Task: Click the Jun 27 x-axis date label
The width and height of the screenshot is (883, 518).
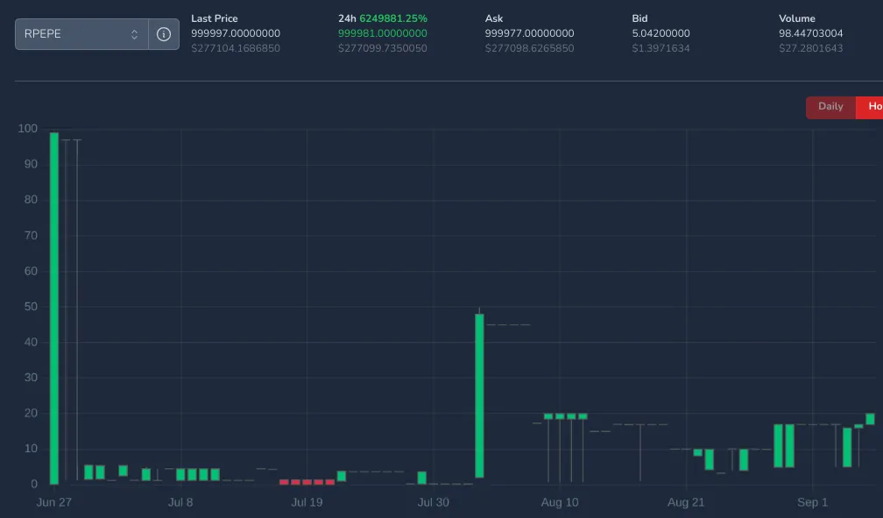Action: tap(54, 502)
